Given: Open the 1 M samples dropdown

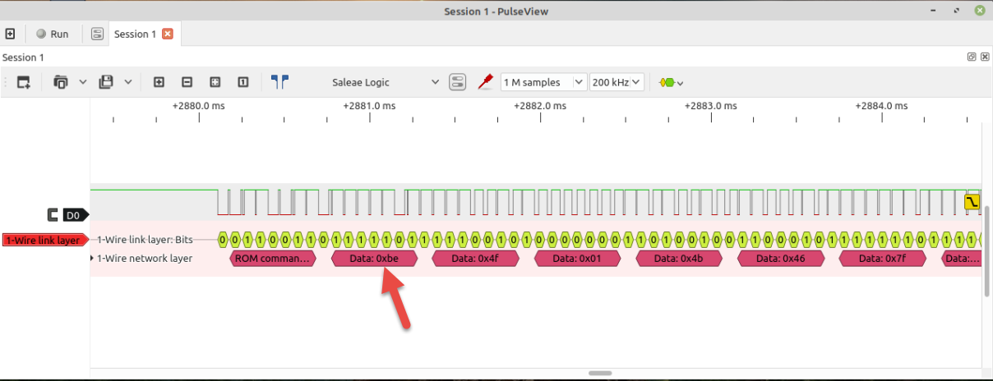Looking at the screenshot, I should pyautogui.click(x=543, y=82).
